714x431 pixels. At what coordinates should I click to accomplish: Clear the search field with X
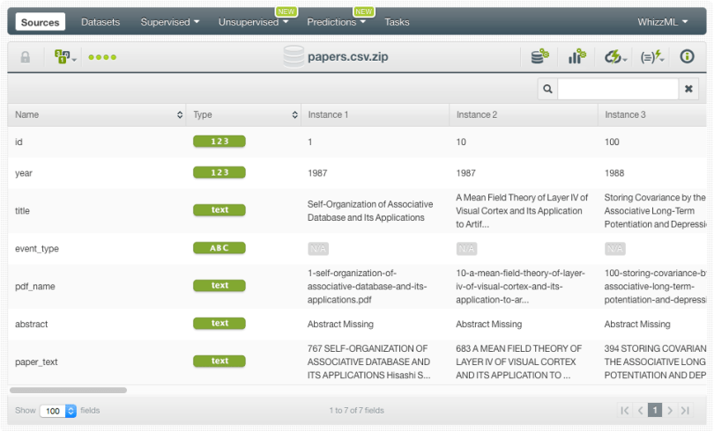689,89
